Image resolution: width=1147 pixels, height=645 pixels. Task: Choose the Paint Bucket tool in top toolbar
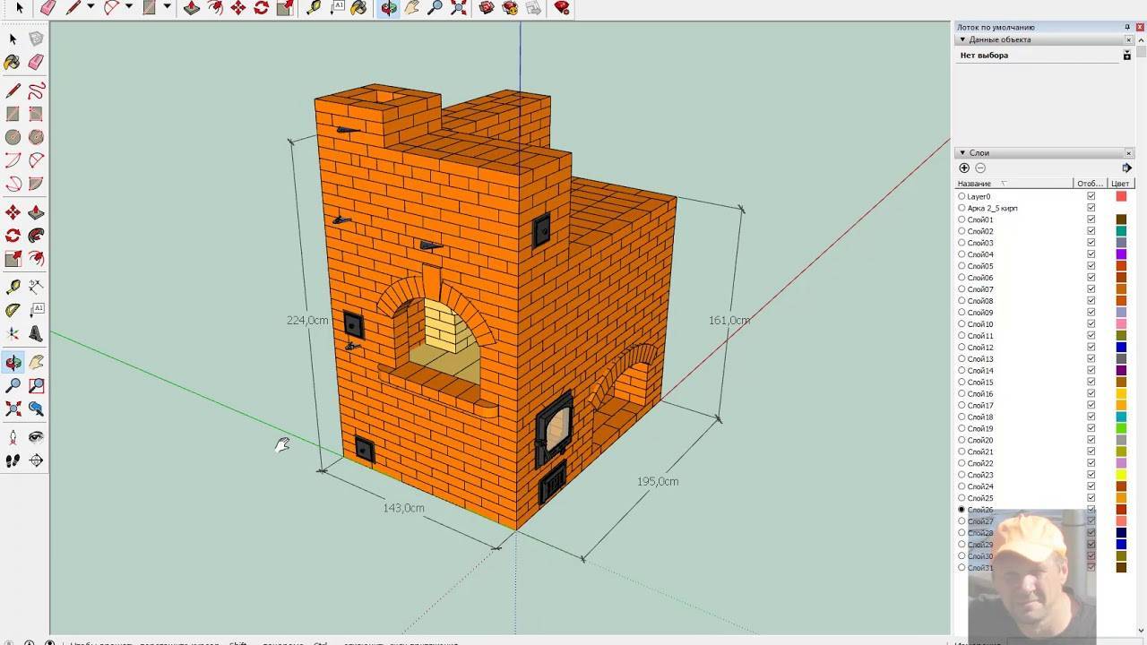point(357,8)
